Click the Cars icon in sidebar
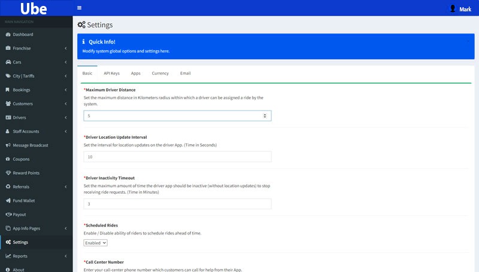Screen dimensions: 479x272 point(8,62)
